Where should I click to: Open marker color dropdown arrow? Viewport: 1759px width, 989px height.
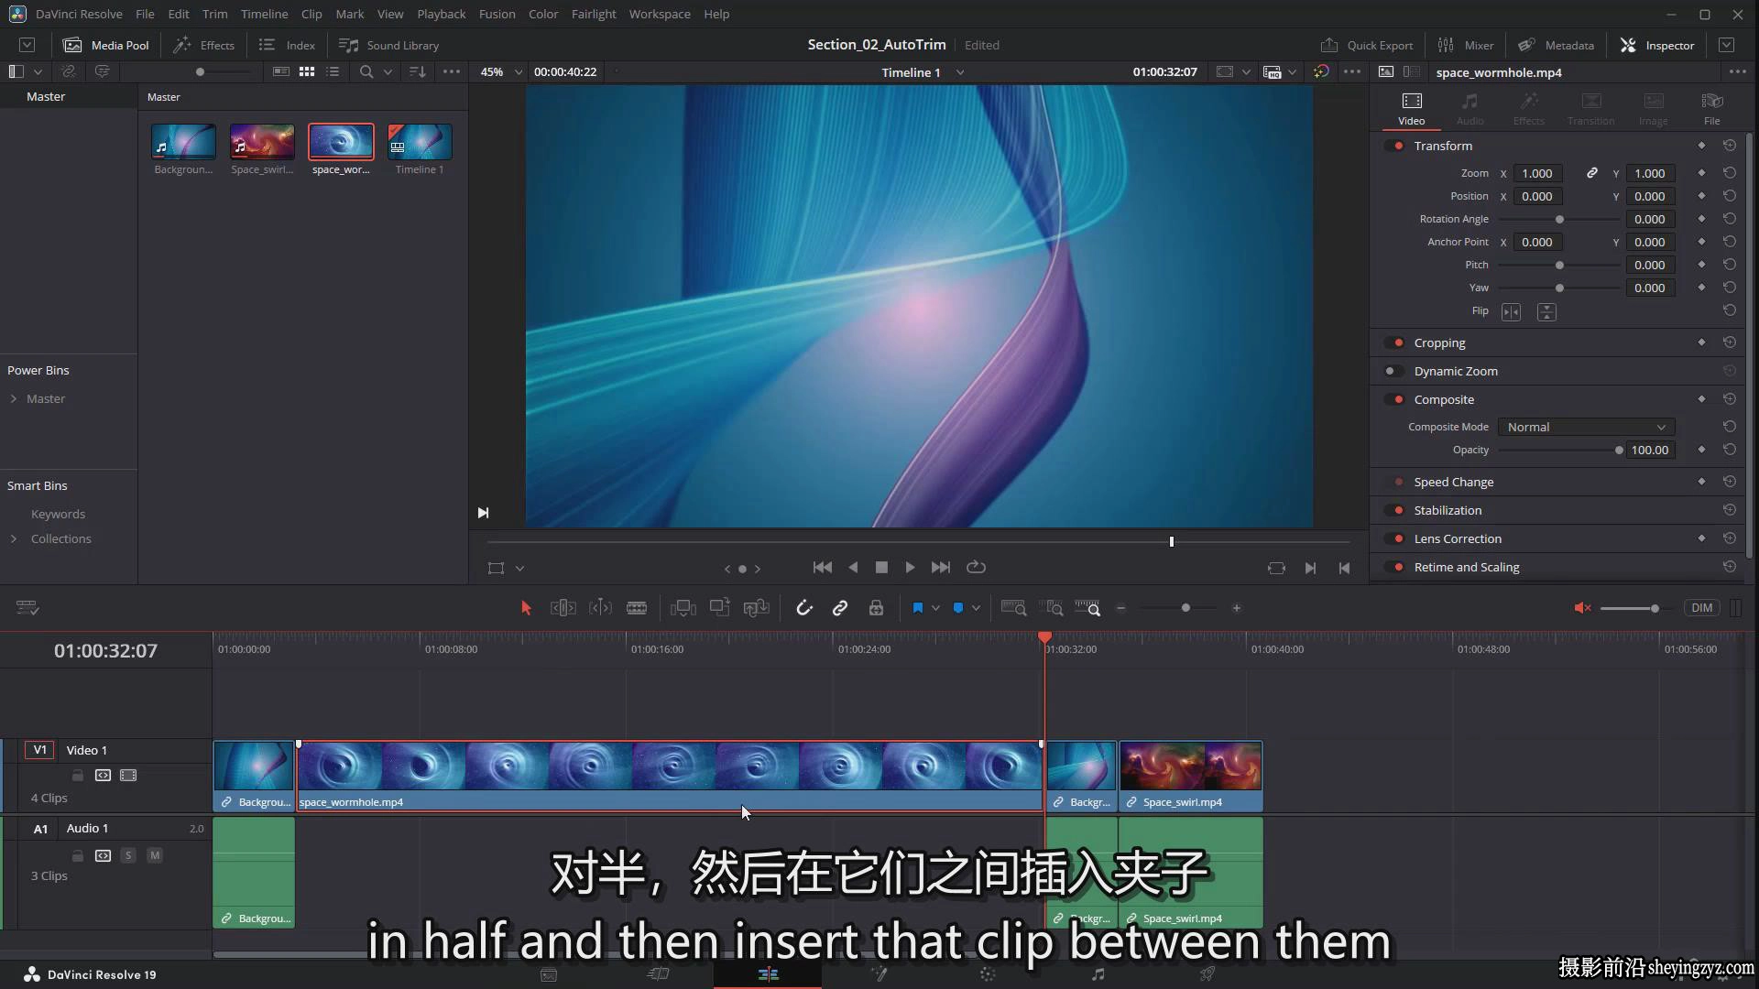pos(977,608)
